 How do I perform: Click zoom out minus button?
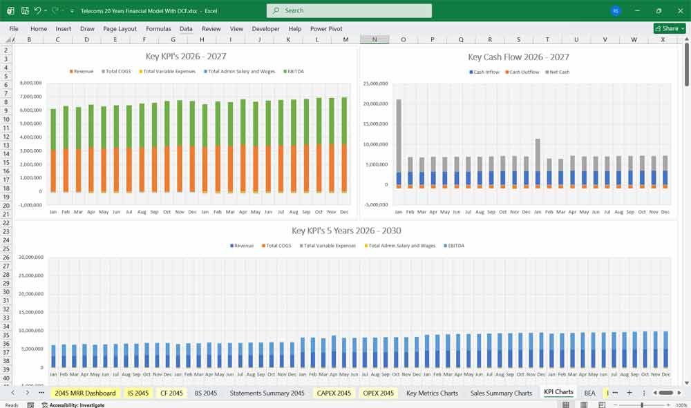(615, 405)
